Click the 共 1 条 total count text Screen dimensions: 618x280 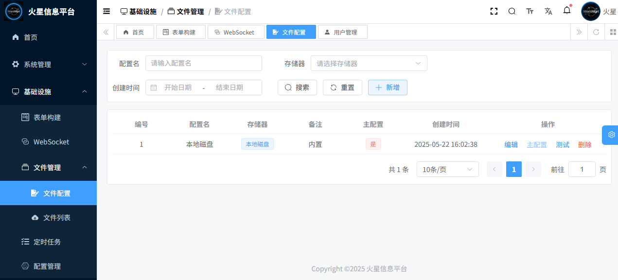399,170
